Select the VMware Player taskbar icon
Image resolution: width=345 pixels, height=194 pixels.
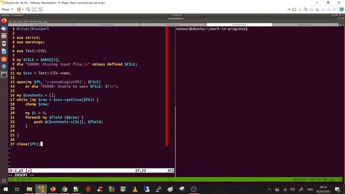tap(41, 189)
